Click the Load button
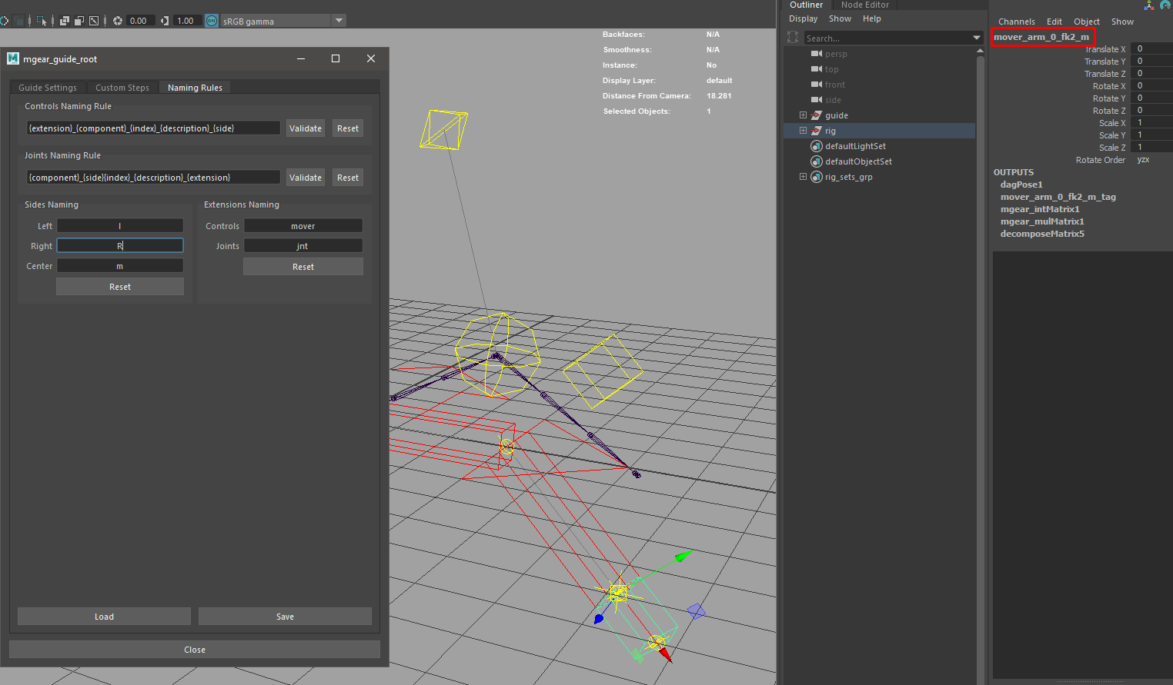 (104, 617)
